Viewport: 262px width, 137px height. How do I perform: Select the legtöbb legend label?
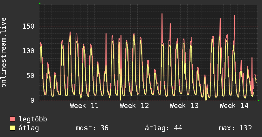pyautogui.click(x=33, y=119)
